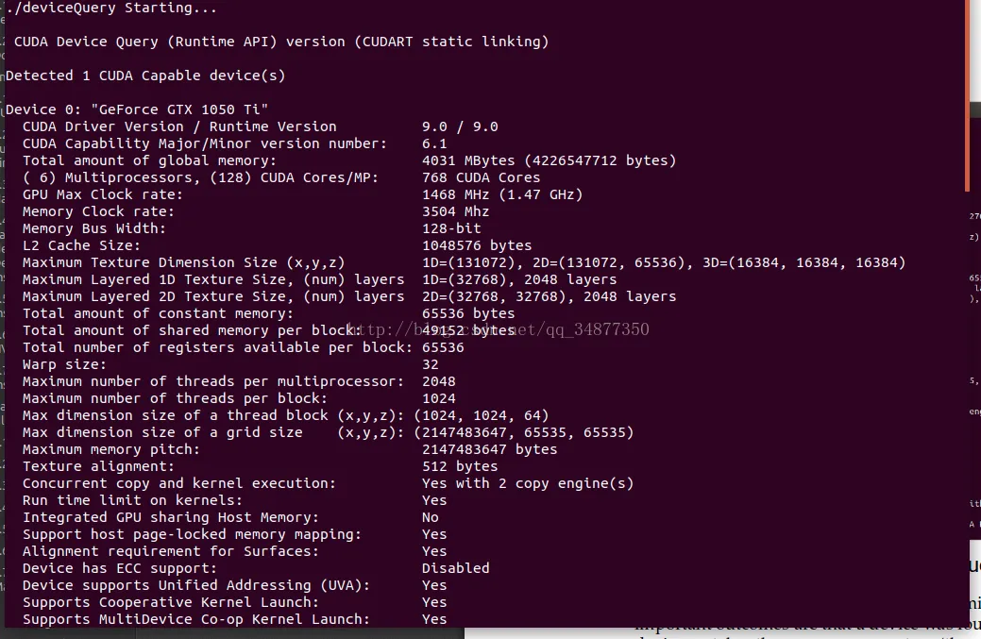The image size is (981, 639).
Task: Click the "./deviceQuery Starting..." line
Action: (x=111, y=8)
